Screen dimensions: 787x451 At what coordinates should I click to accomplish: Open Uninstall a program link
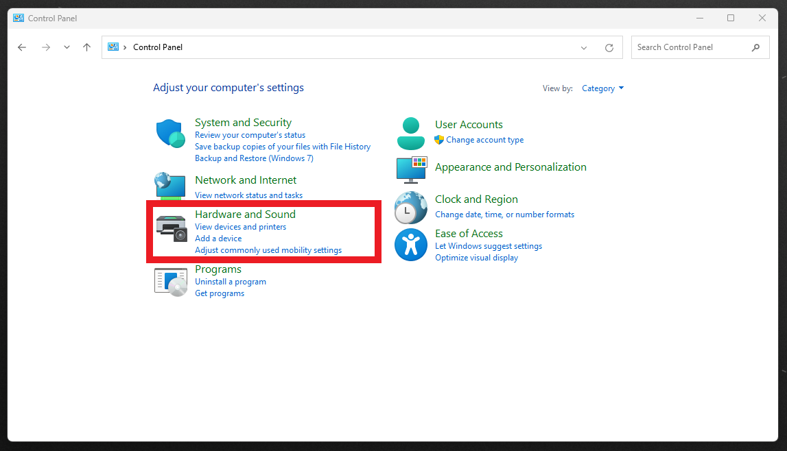(x=230, y=282)
